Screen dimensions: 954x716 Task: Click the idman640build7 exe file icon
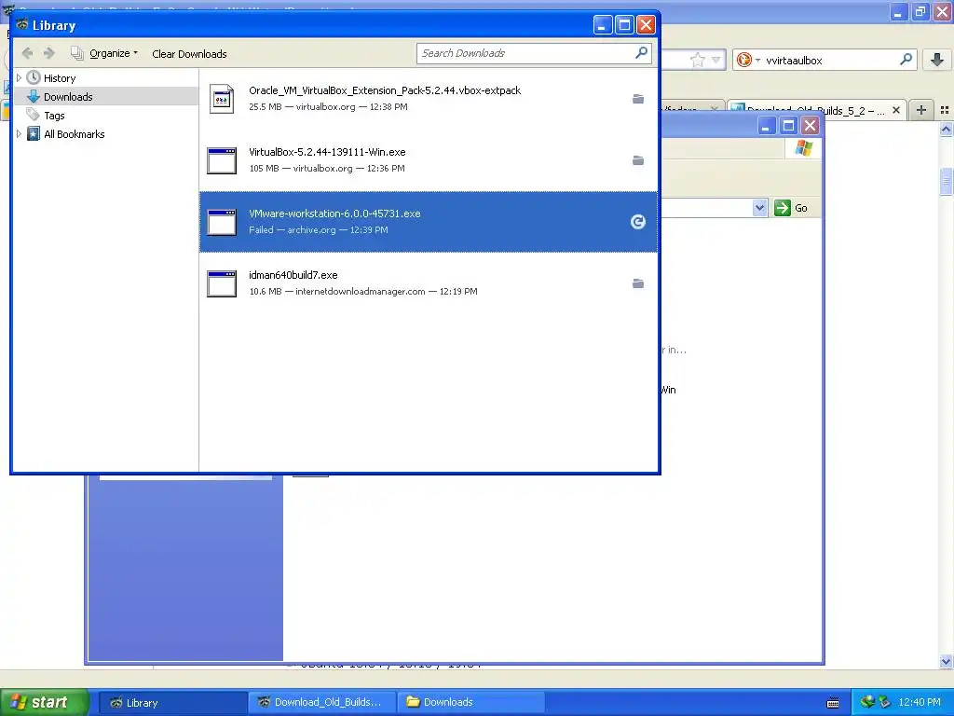coord(222,283)
